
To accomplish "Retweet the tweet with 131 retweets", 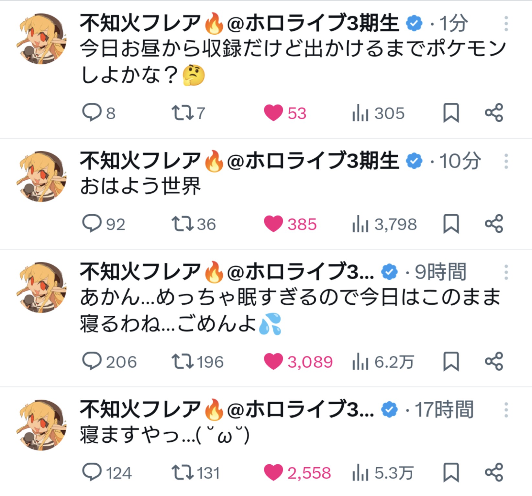I will [183, 472].
